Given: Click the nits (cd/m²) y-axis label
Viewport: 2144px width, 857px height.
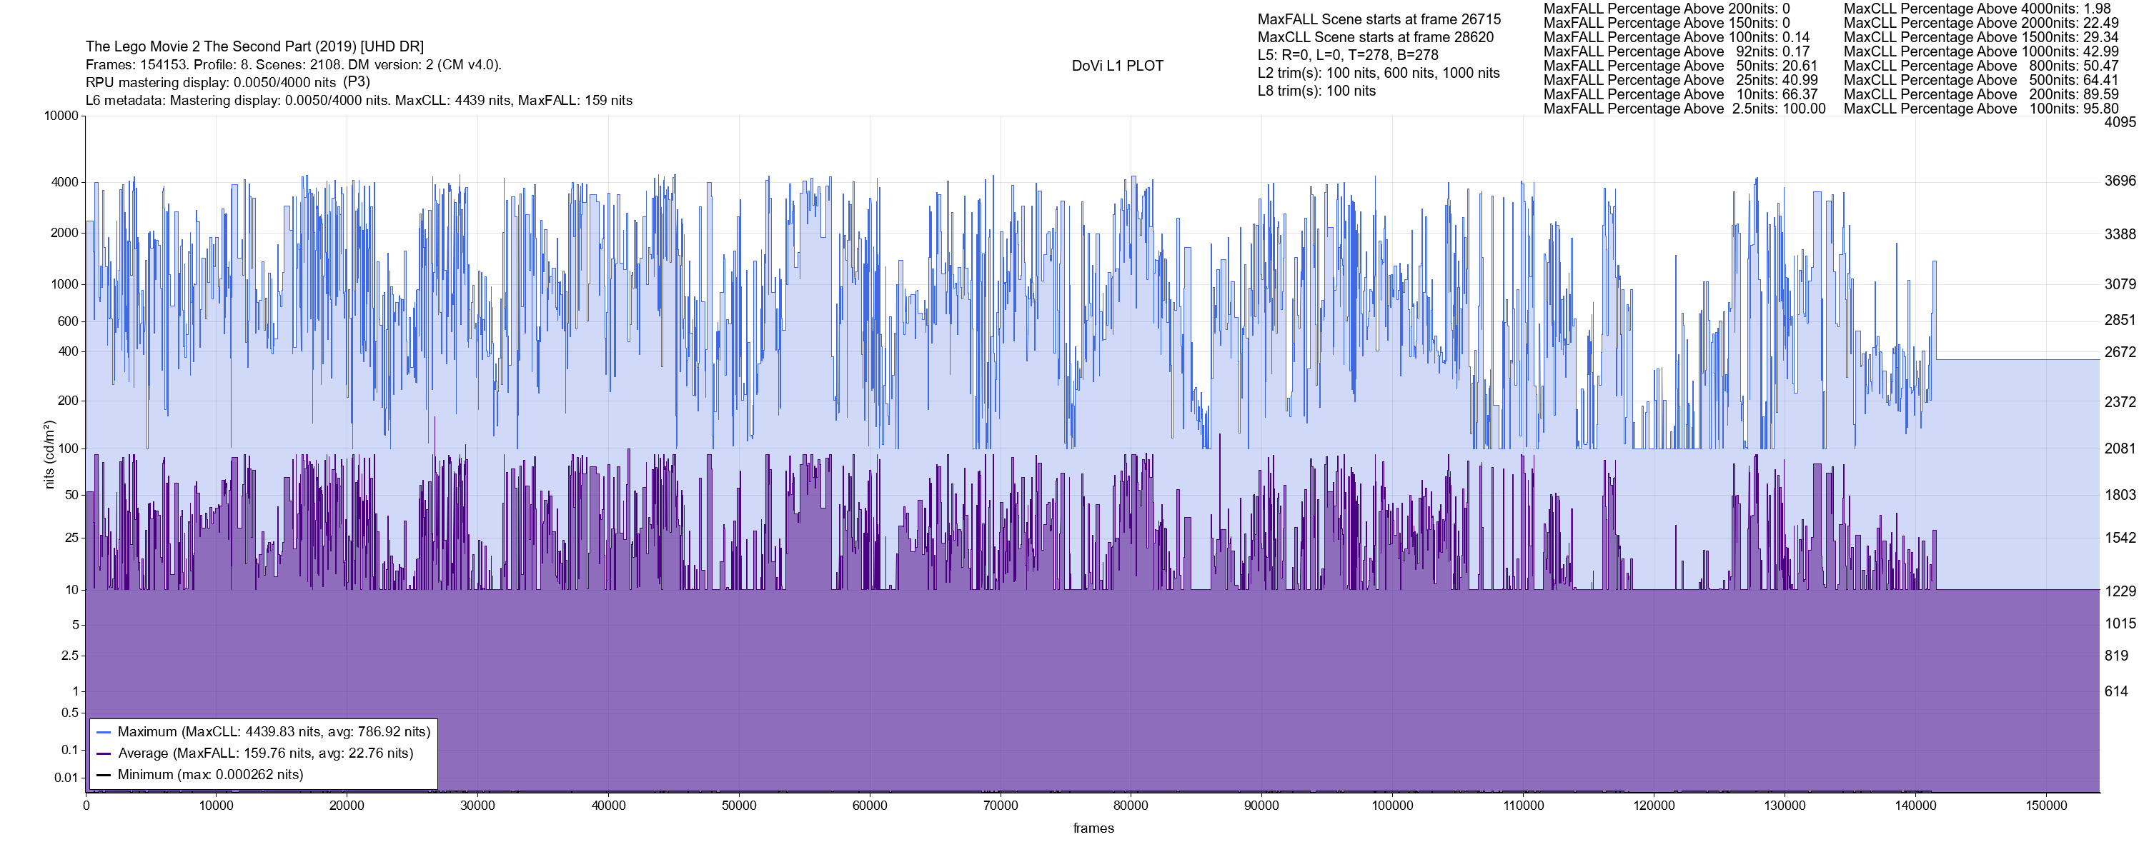Looking at the screenshot, I should 49,454.
